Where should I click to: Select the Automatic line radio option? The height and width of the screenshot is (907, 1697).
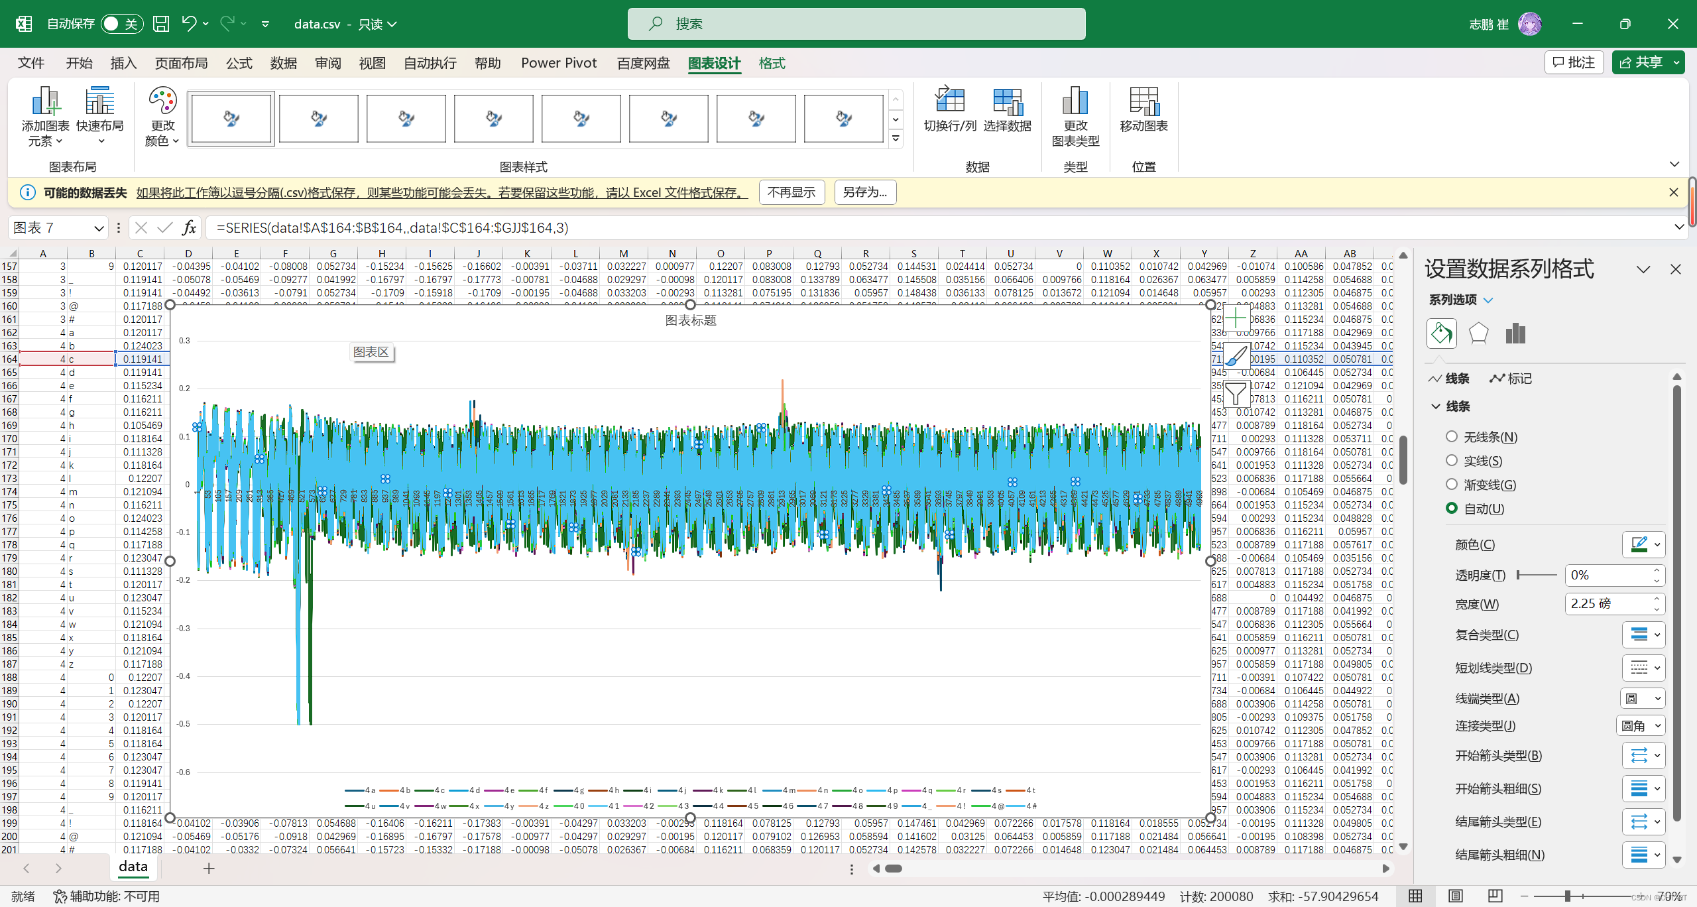1452,508
